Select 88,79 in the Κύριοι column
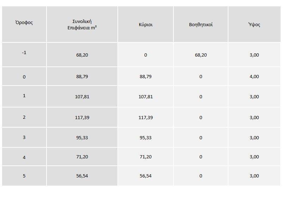 click(x=146, y=77)
